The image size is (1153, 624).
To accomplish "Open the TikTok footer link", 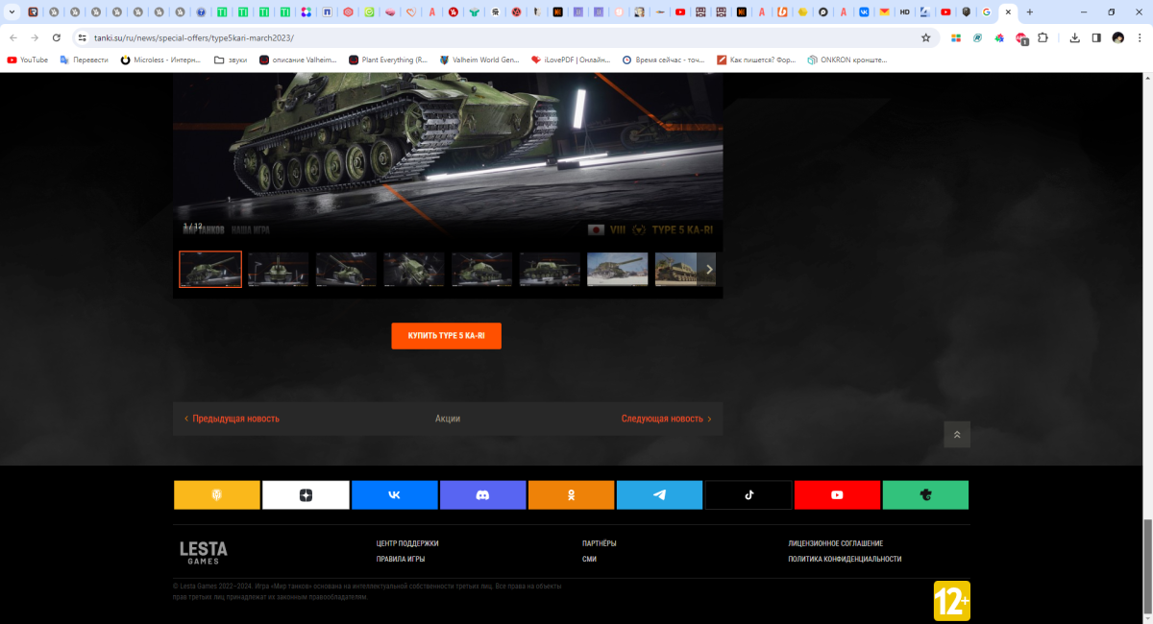I will click(x=748, y=495).
